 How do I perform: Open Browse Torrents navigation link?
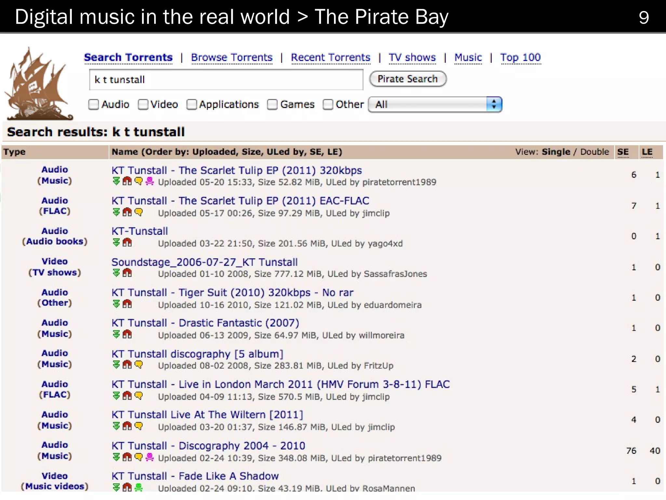(x=232, y=58)
